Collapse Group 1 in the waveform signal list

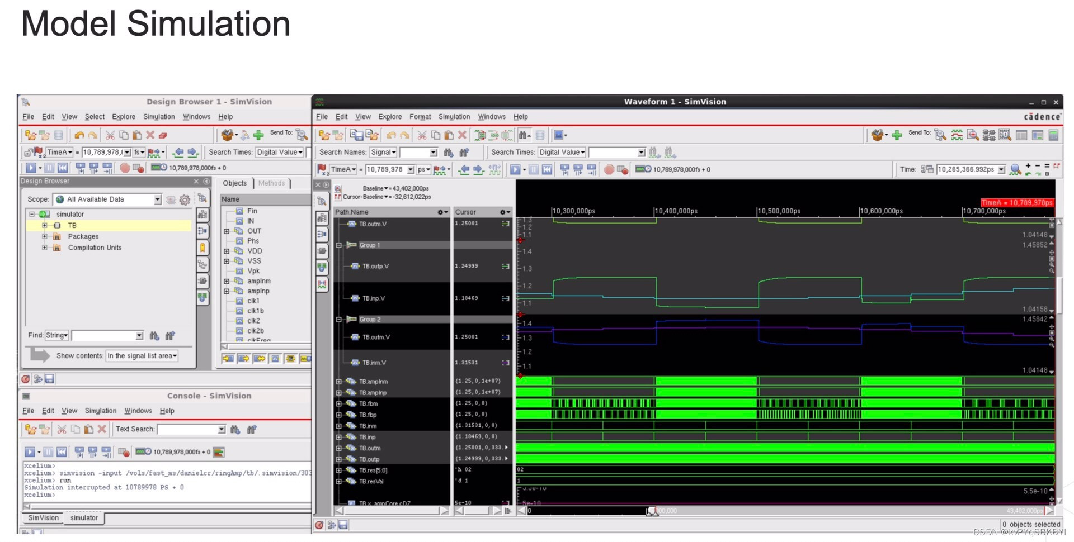pos(338,245)
